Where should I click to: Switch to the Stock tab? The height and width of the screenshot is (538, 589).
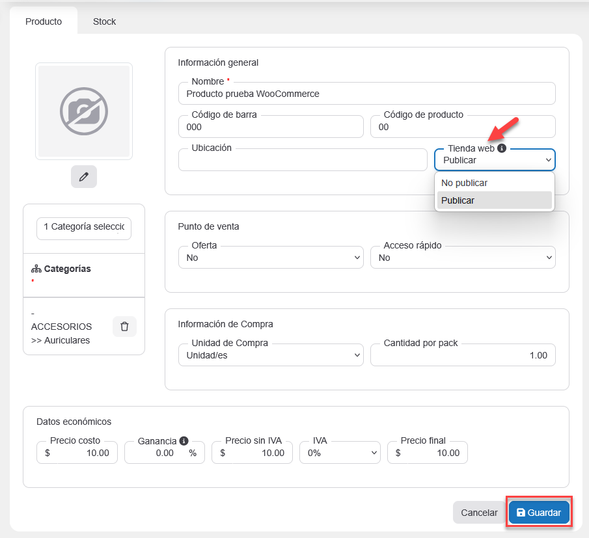(x=104, y=21)
